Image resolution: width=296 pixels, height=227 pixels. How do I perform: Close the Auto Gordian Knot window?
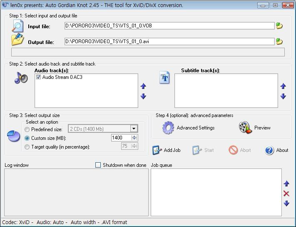coord(288,5)
